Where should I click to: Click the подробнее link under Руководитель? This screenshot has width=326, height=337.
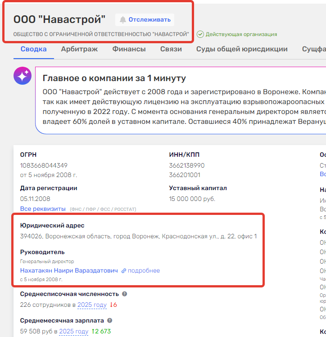point(144,271)
